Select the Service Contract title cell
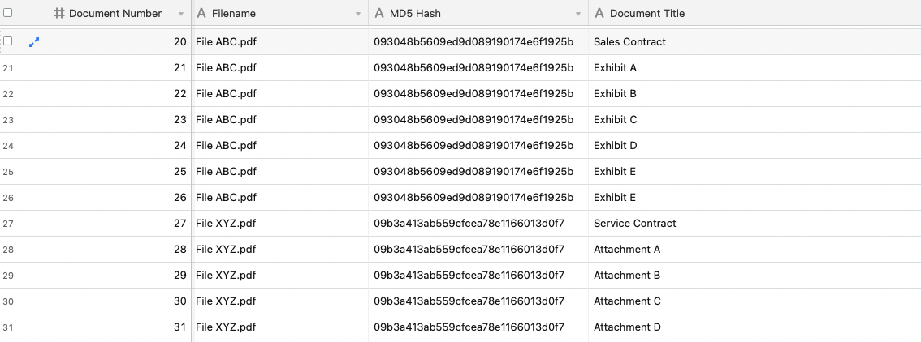Screen dimensions: 921x342 755,223
